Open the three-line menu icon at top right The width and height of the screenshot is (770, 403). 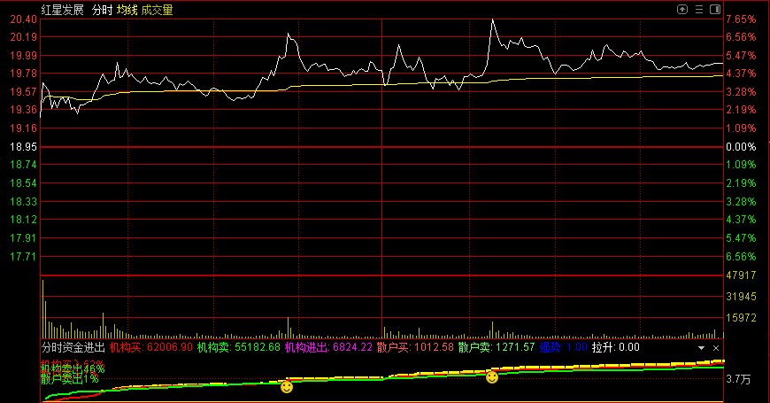(x=698, y=10)
